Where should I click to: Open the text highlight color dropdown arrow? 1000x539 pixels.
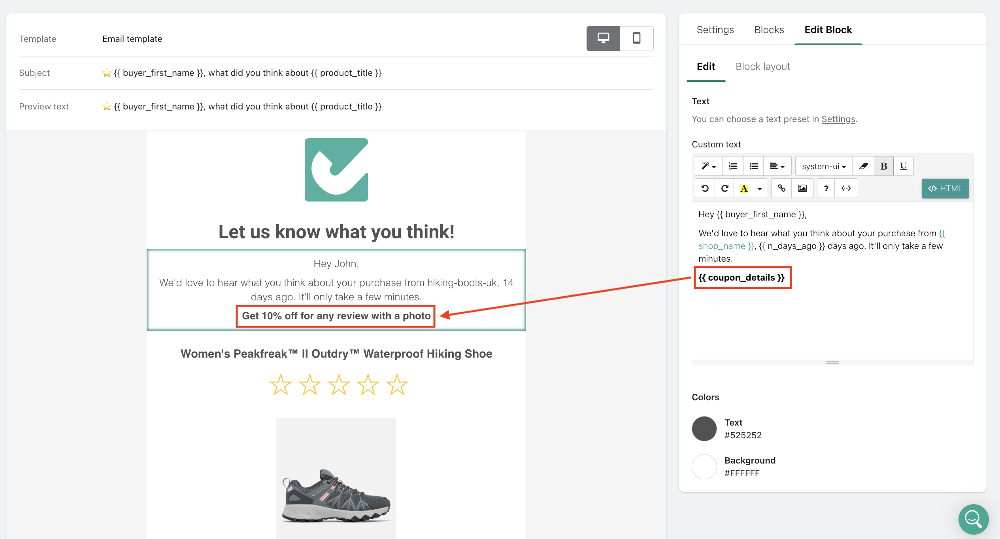759,188
